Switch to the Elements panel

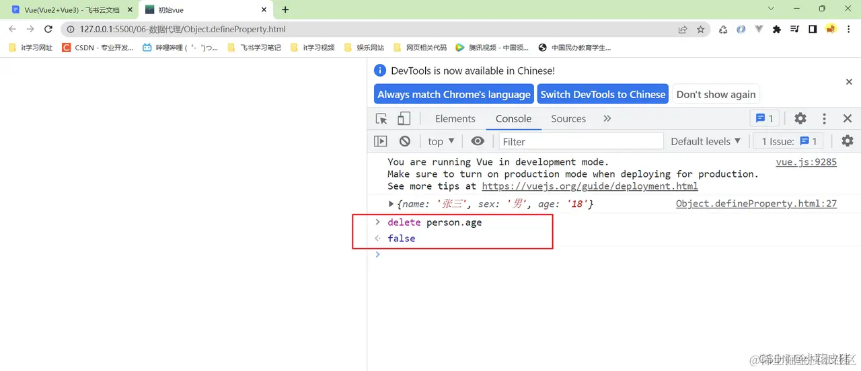point(455,118)
